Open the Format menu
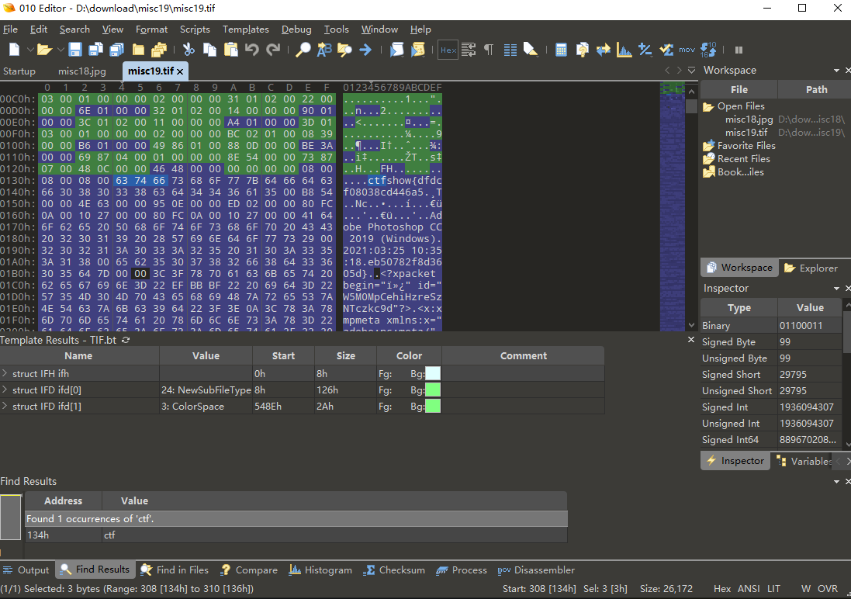The height and width of the screenshot is (599, 851). [x=151, y=29]
